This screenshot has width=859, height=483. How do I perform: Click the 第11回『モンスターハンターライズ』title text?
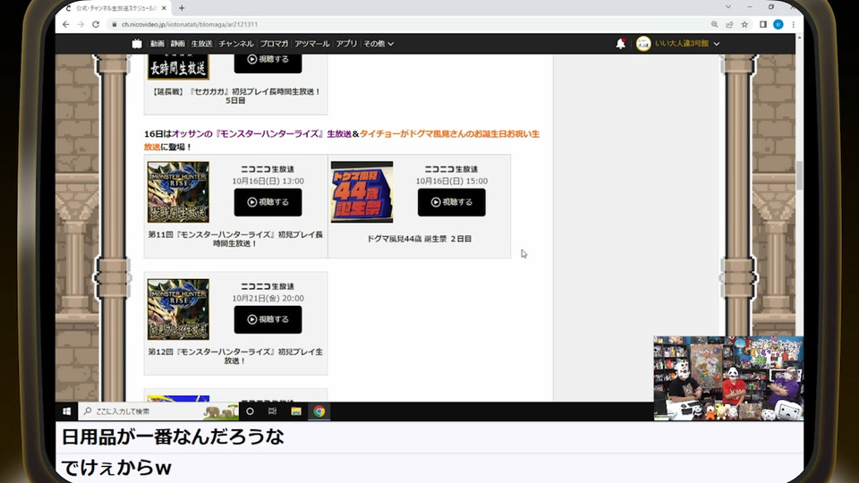click(x=235, y=239)
